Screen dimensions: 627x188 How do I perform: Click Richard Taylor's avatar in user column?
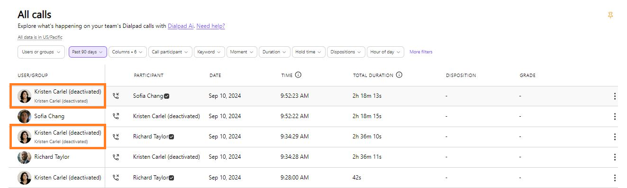(24, 157)
